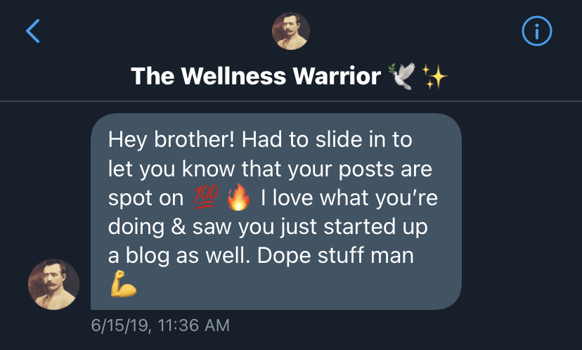Tap The Wellness Warrior conversation title
The width and height of the screenshot is (582, 350).
pyautogui.click(x=256, y=76)
